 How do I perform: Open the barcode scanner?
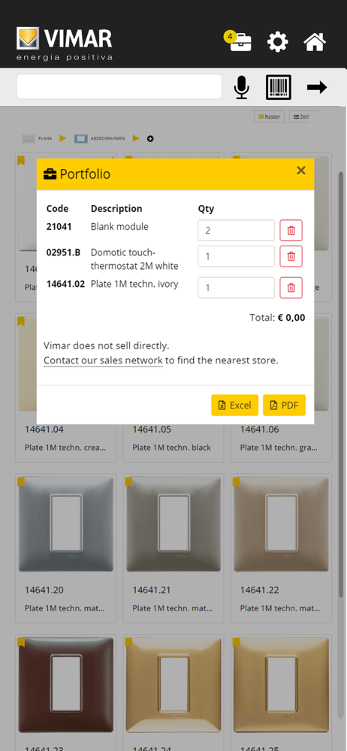coord(279,87)
